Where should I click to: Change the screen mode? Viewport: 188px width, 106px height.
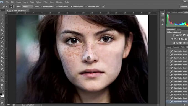[x=2, y=103]
